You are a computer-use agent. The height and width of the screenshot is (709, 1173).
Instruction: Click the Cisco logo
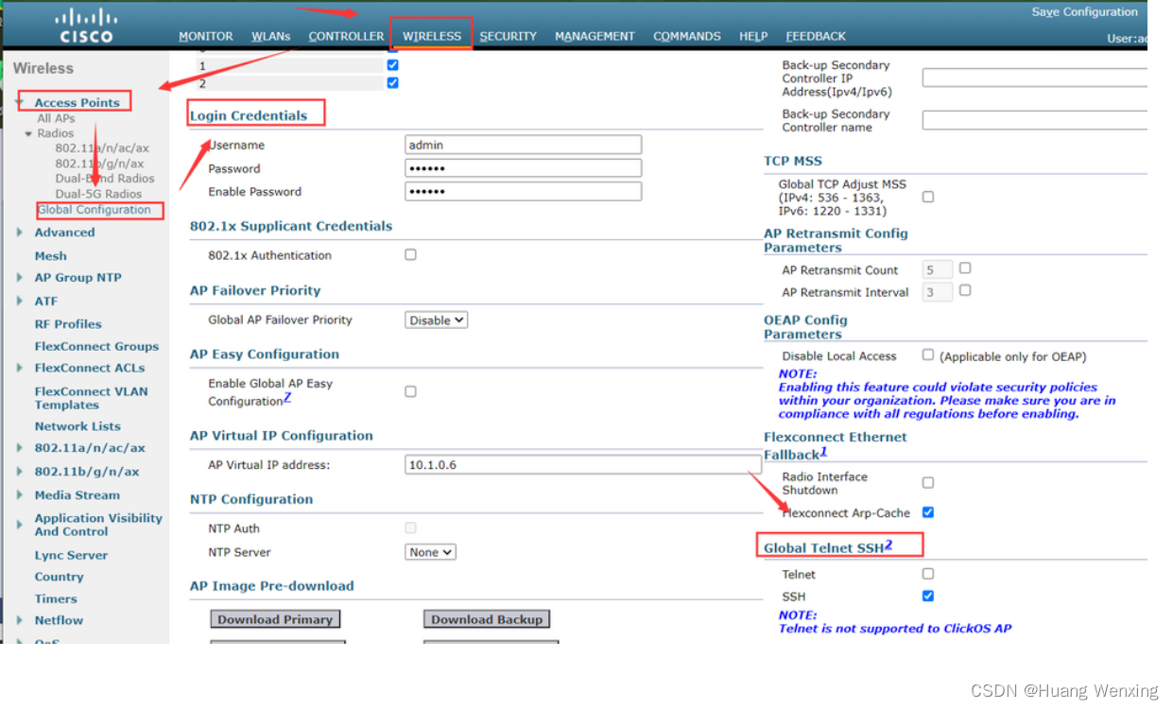86,26
